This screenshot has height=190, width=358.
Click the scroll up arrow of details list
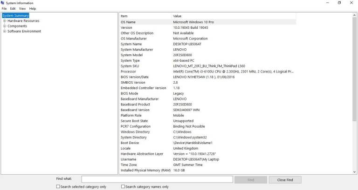pos(355,15)
